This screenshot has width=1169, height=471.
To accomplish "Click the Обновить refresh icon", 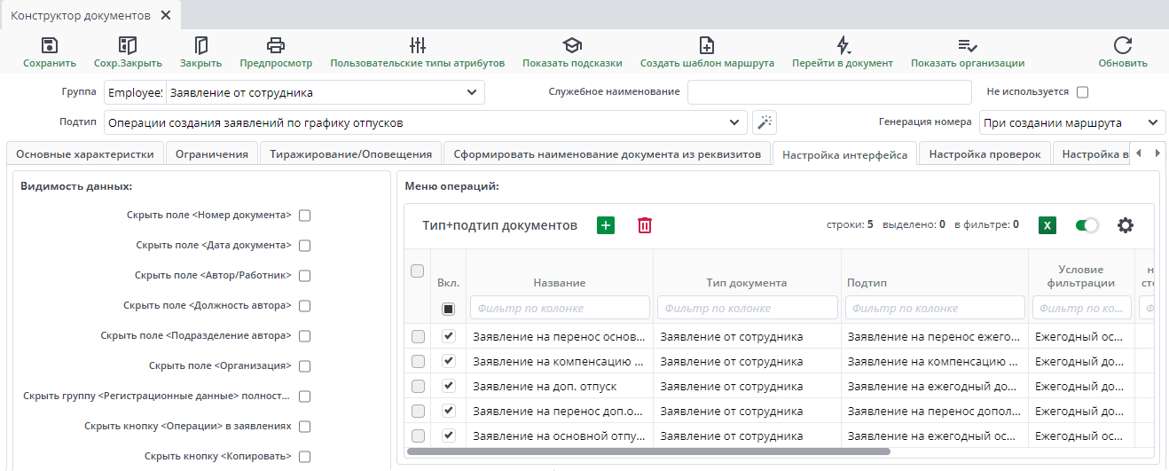I will 1123,45.
